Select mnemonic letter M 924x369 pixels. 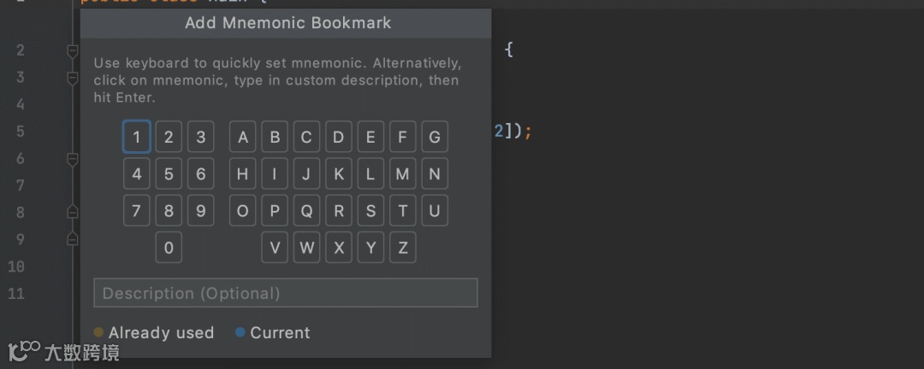(402, 174)
